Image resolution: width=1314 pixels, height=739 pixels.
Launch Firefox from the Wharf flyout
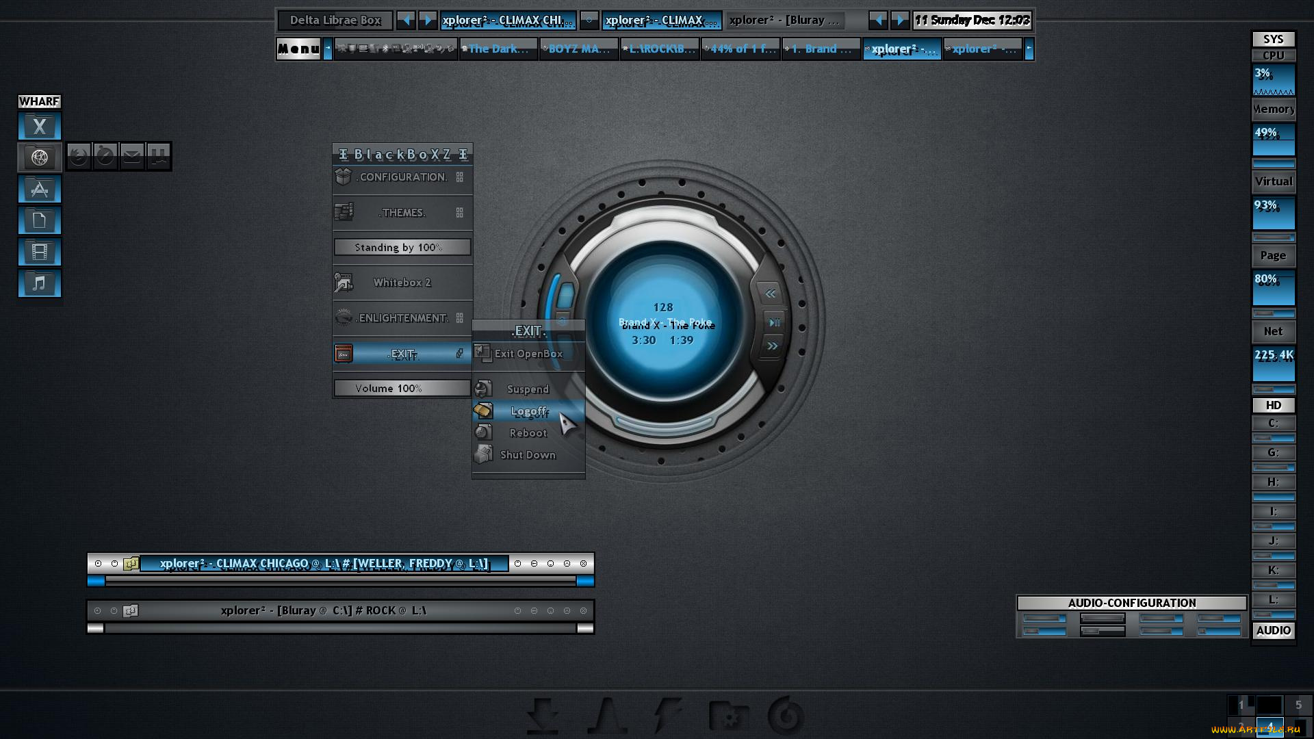[x=79, y=156]
